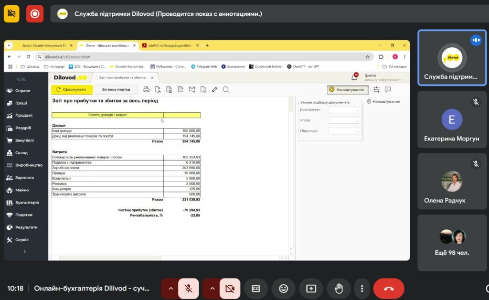The width and height of the screenshot is (489, 300).
Task: Click the chat bubble icon in report toolbar
Action: tap(388, 89)
